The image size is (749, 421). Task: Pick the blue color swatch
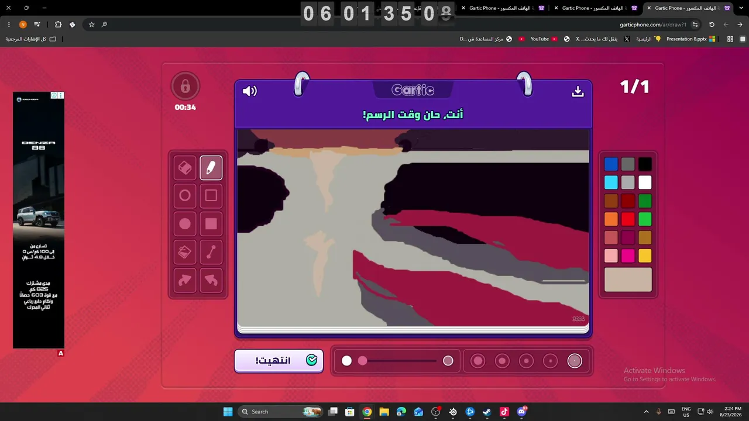611,164
